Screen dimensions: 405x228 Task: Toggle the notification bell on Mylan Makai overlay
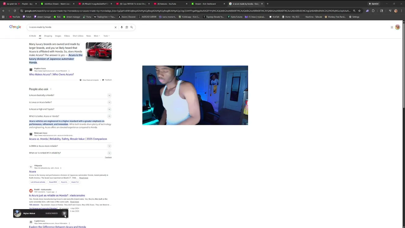coord(64,213)
